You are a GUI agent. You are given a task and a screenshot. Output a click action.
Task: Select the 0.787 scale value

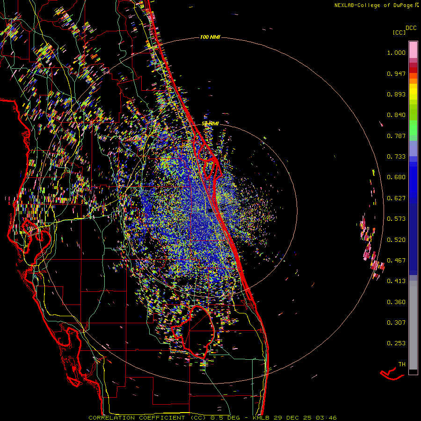pos(396,136)
